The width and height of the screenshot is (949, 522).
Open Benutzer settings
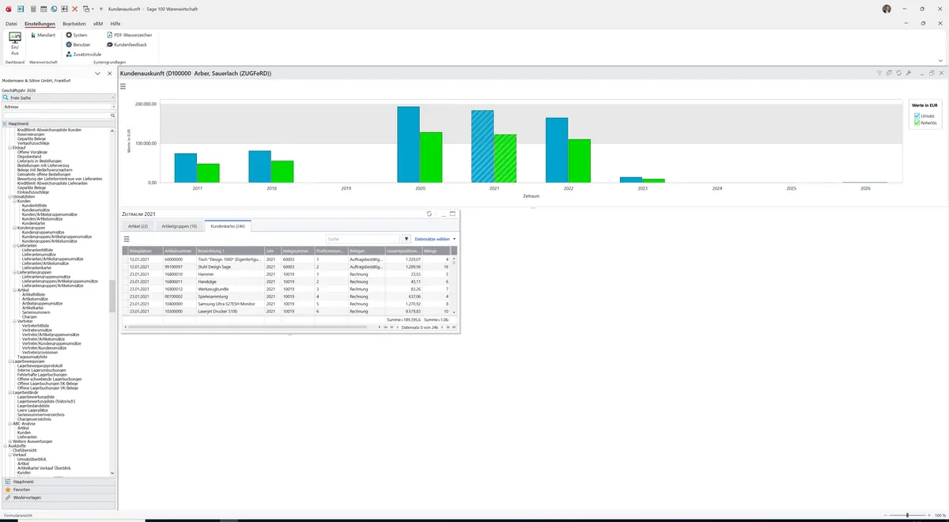click(78, 45)
